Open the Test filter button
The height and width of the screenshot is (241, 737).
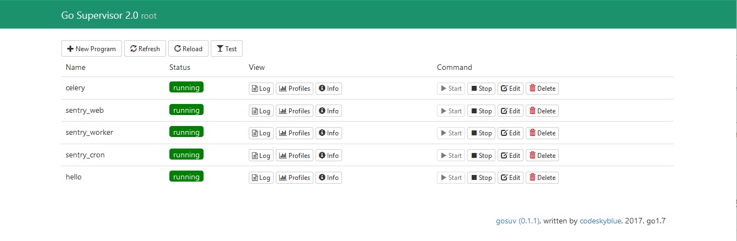click(x=227, y=48)
